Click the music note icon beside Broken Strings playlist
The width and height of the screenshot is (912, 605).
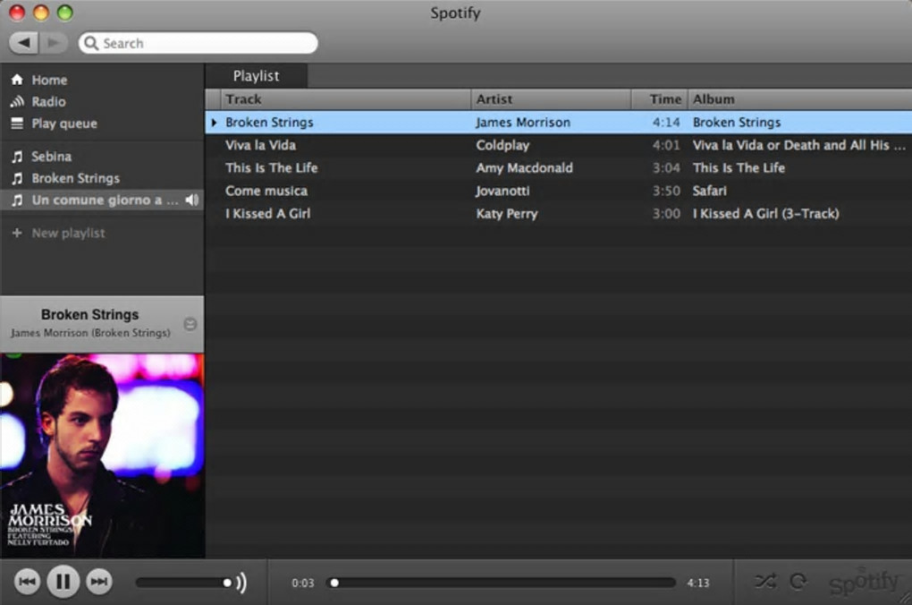(18, 178)
